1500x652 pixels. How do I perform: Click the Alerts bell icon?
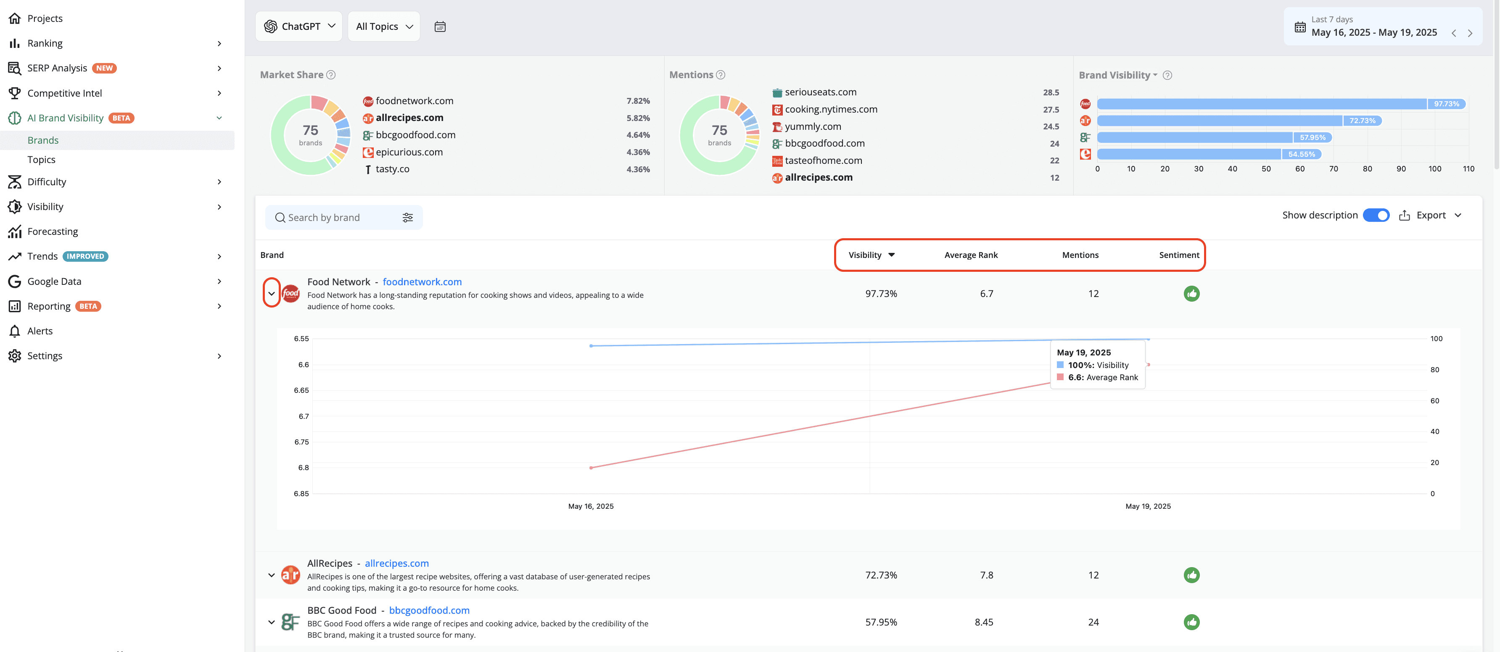click(x=15, y=331)
